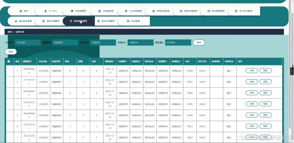The width and height of the screenshot is (294, 143).
Task: Check the row with 小区名称7
Action: coord(10,82)
